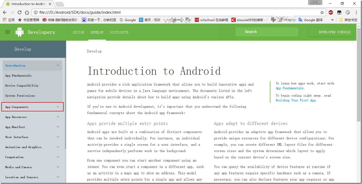Click the dark extension icon next to ABP

pos(339,12)
